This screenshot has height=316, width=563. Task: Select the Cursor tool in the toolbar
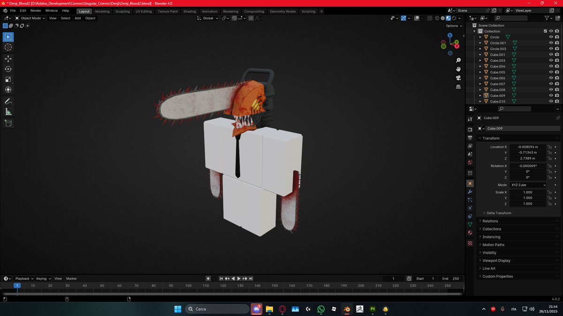(x=8, y=47)
